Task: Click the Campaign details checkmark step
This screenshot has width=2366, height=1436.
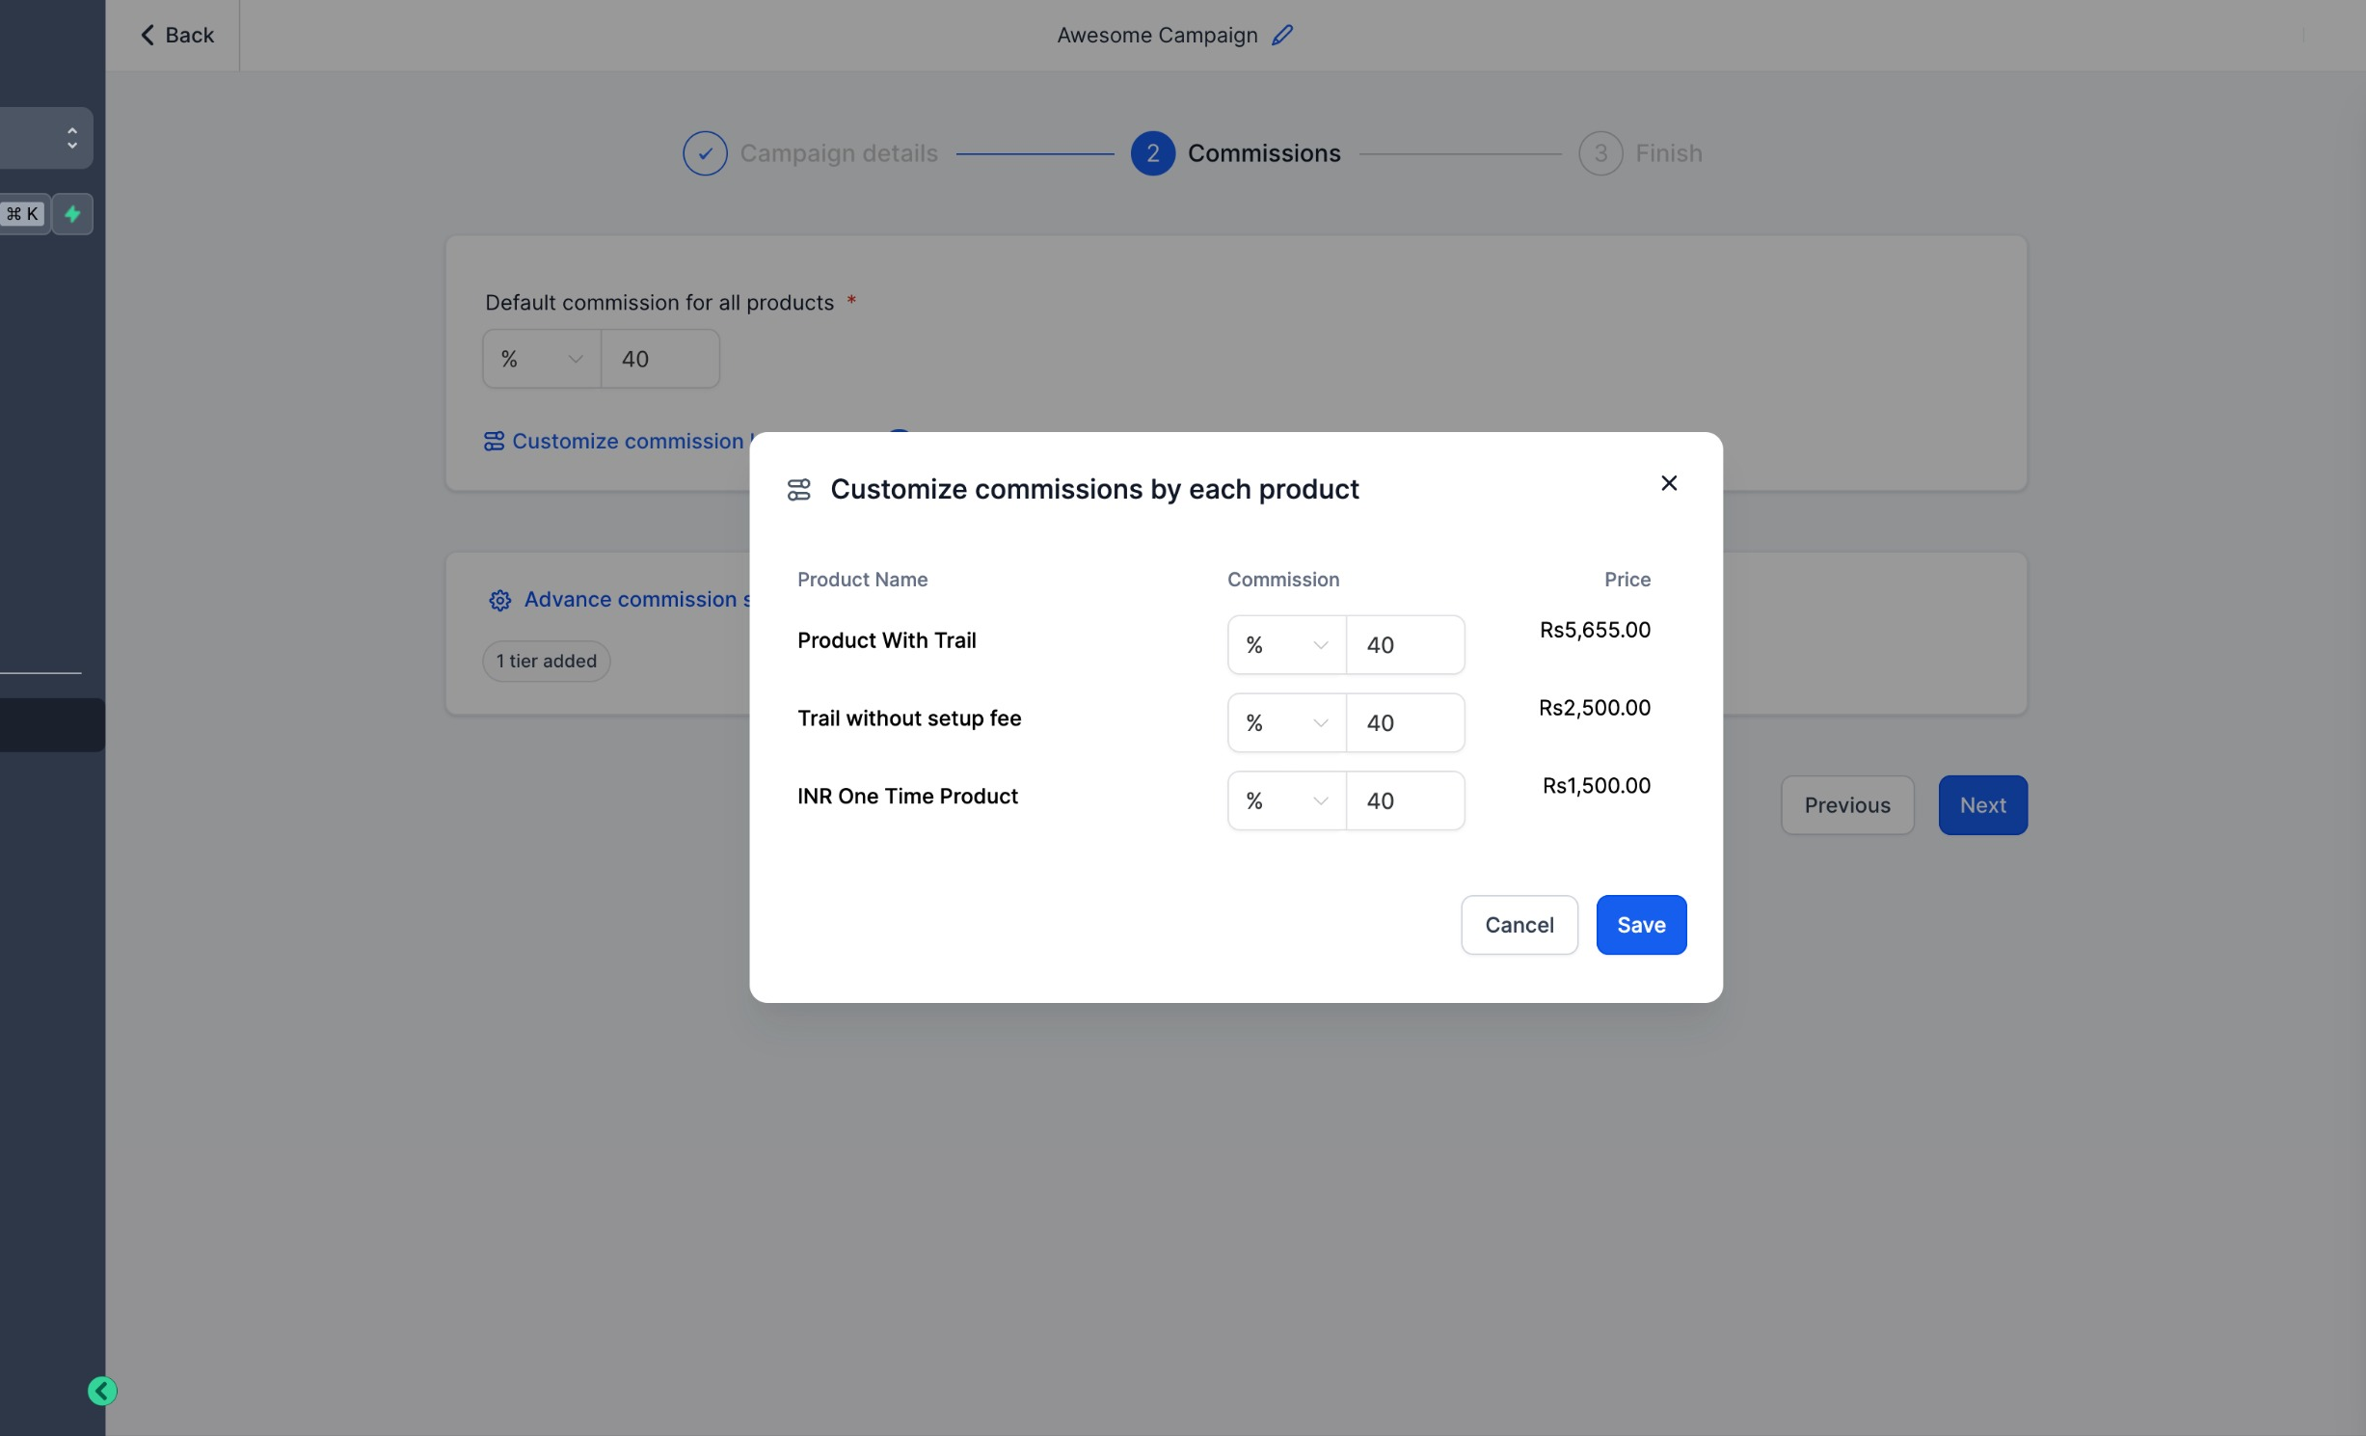Action: [x=705, y=153]
